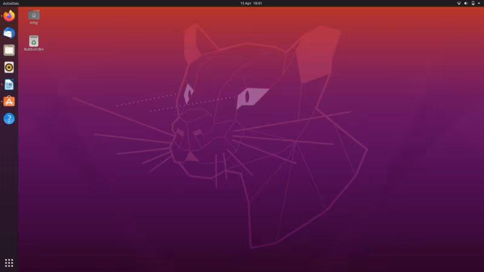Click the volume icon in top bar
The image size is (484, 272).
(466, 4)
